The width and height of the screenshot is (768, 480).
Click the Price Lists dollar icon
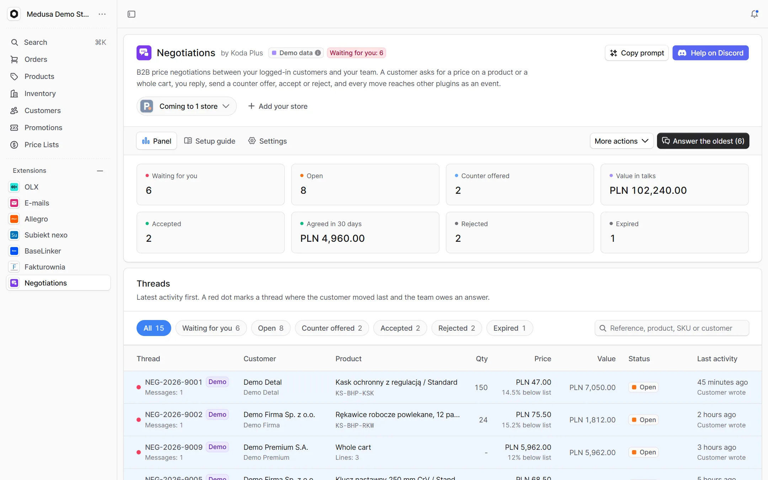click(14, 145)
